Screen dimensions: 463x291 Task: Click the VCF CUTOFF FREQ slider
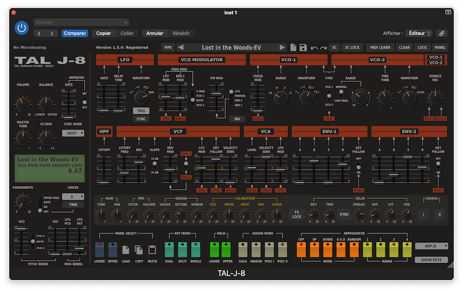point(124,169)
